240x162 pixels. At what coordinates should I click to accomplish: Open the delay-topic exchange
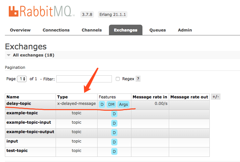pyautogui.click(x=19, y=104)
